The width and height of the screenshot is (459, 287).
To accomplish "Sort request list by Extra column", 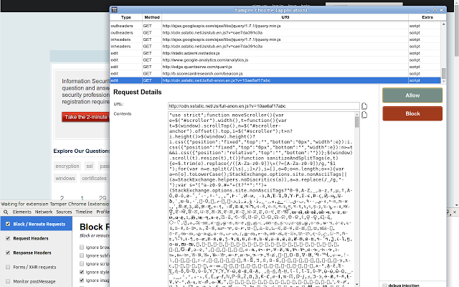I will [427, 17].
